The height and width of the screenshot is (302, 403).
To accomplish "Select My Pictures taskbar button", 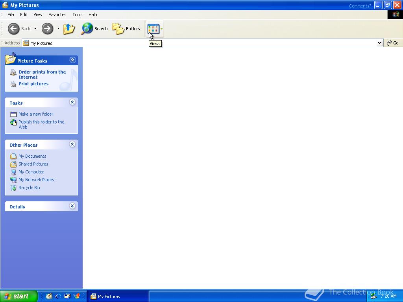I will [x=117, y=296].
